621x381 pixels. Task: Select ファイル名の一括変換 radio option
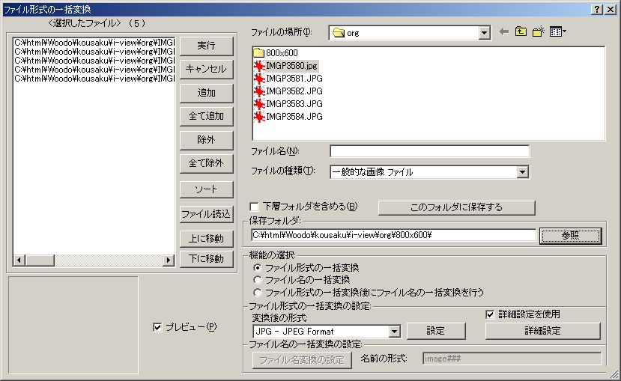pyautogui.click(x=258, y=280)
